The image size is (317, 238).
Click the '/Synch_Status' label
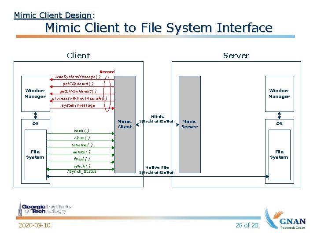82,171
